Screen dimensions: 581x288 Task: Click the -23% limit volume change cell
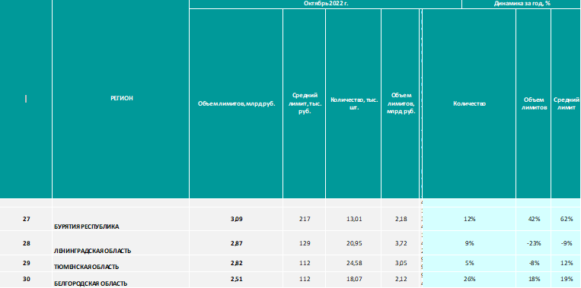(x=534, y=243)
